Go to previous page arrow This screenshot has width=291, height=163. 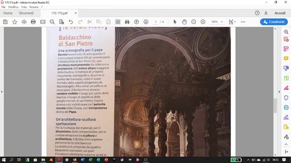coord(136,22)
